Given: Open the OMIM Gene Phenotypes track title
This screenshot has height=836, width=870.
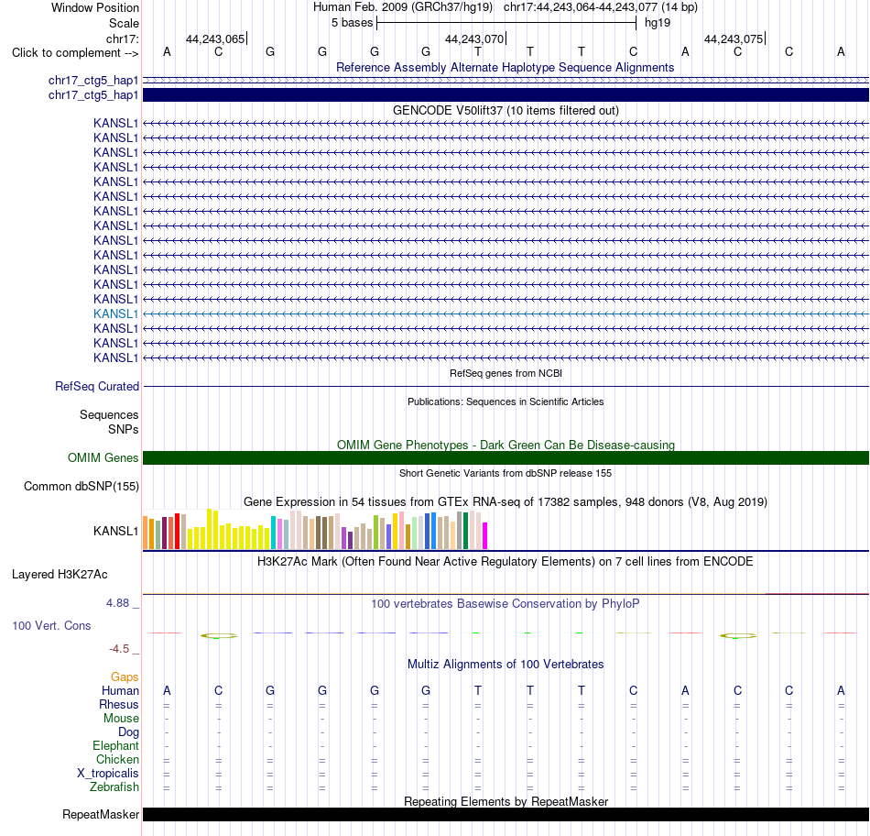Looking at the screenshot, I should 506,445.
